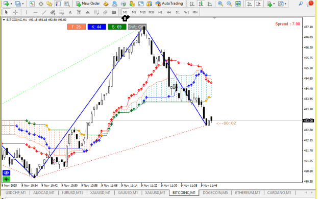Click the Indicators list icon
Viewport: 319px width, 199px height.
[x=269, y=4]
